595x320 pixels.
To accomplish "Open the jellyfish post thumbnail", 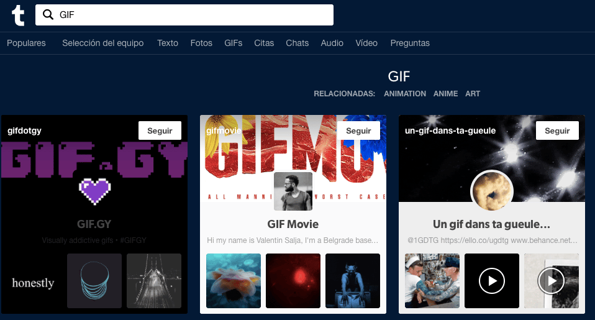I will (234, 281).
